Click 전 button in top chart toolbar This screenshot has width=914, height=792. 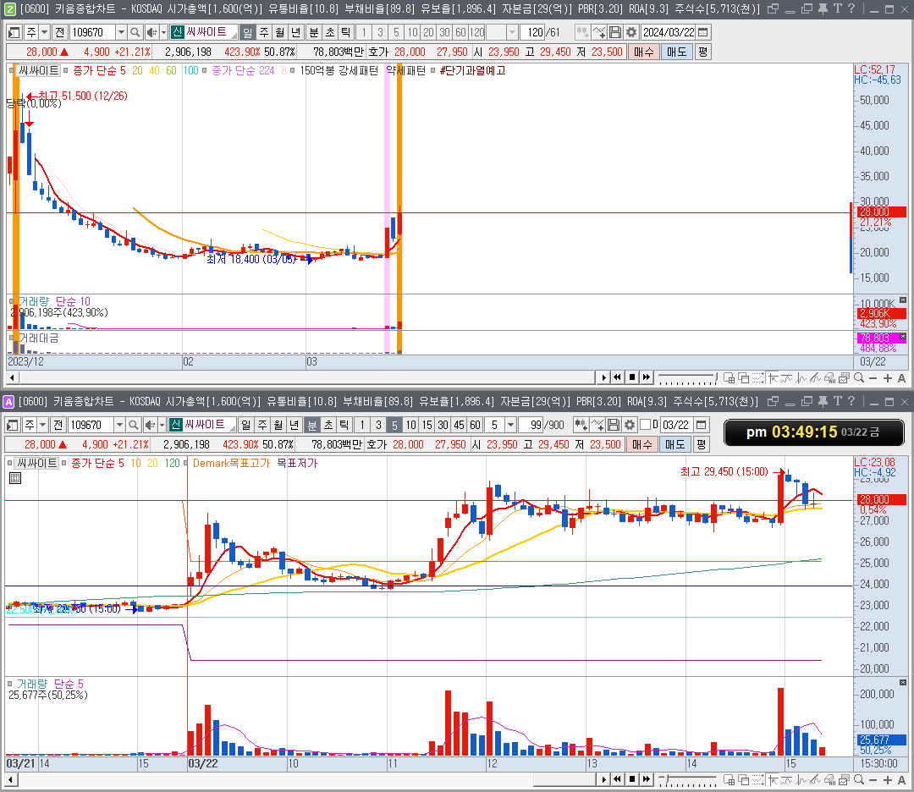coord(59,32)
